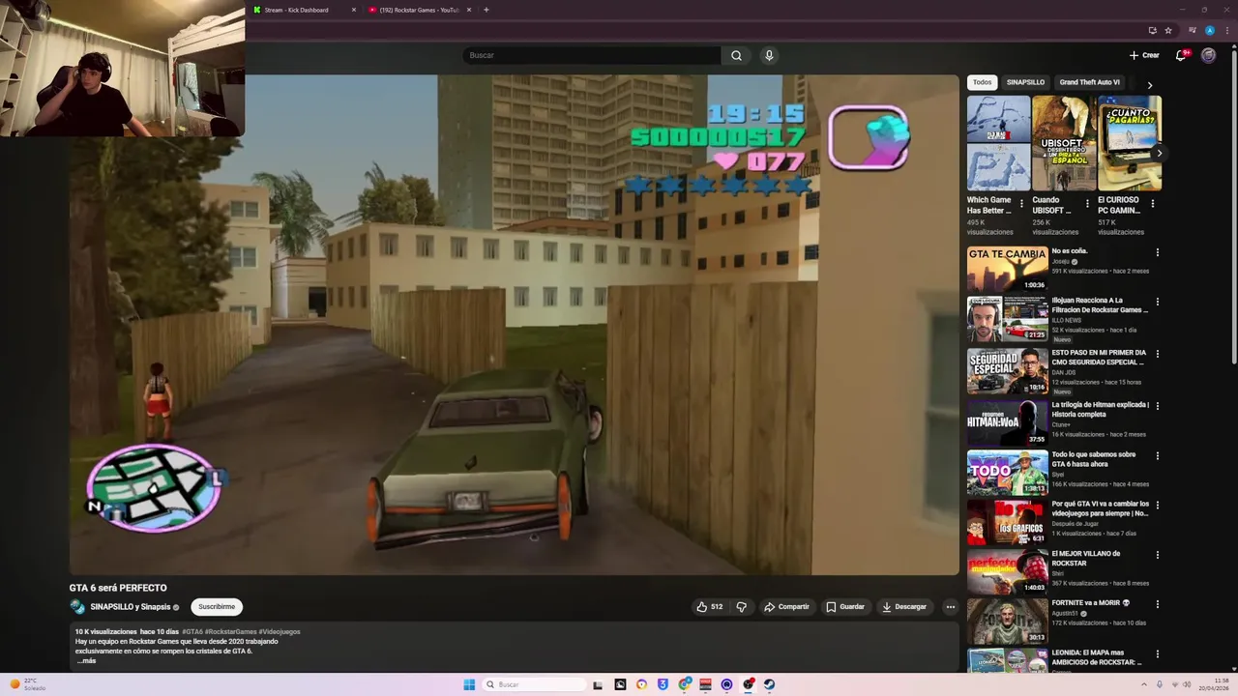This screenshot has width=1238, height=696.
Task: Open the YouTube account avatar menu
Action: click(1208, 55)
